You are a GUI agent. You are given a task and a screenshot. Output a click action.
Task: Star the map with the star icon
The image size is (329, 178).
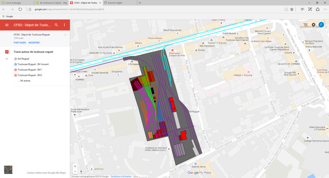pos(65,35)
